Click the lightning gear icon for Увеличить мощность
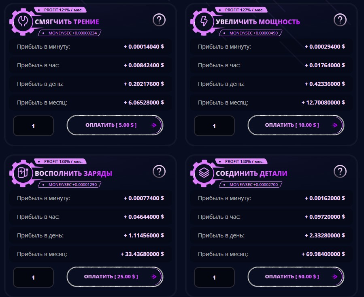Image resolution: width=364 pixels, height=297 pixels. (x=202, y=21)
